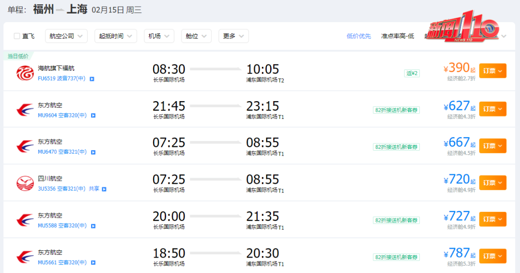Click the 02月15日 周三 date text
Image resolution: width=520 pixels, height=273 pixels.
[117, 10]
